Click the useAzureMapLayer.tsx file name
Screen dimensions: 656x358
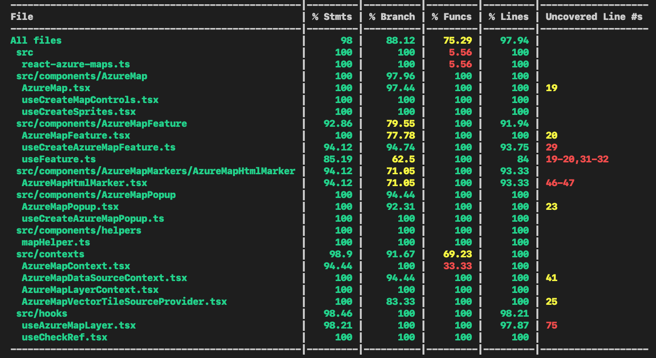(x=79, y=325)
